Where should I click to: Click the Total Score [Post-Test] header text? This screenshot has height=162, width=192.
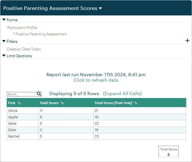(113, 103)
